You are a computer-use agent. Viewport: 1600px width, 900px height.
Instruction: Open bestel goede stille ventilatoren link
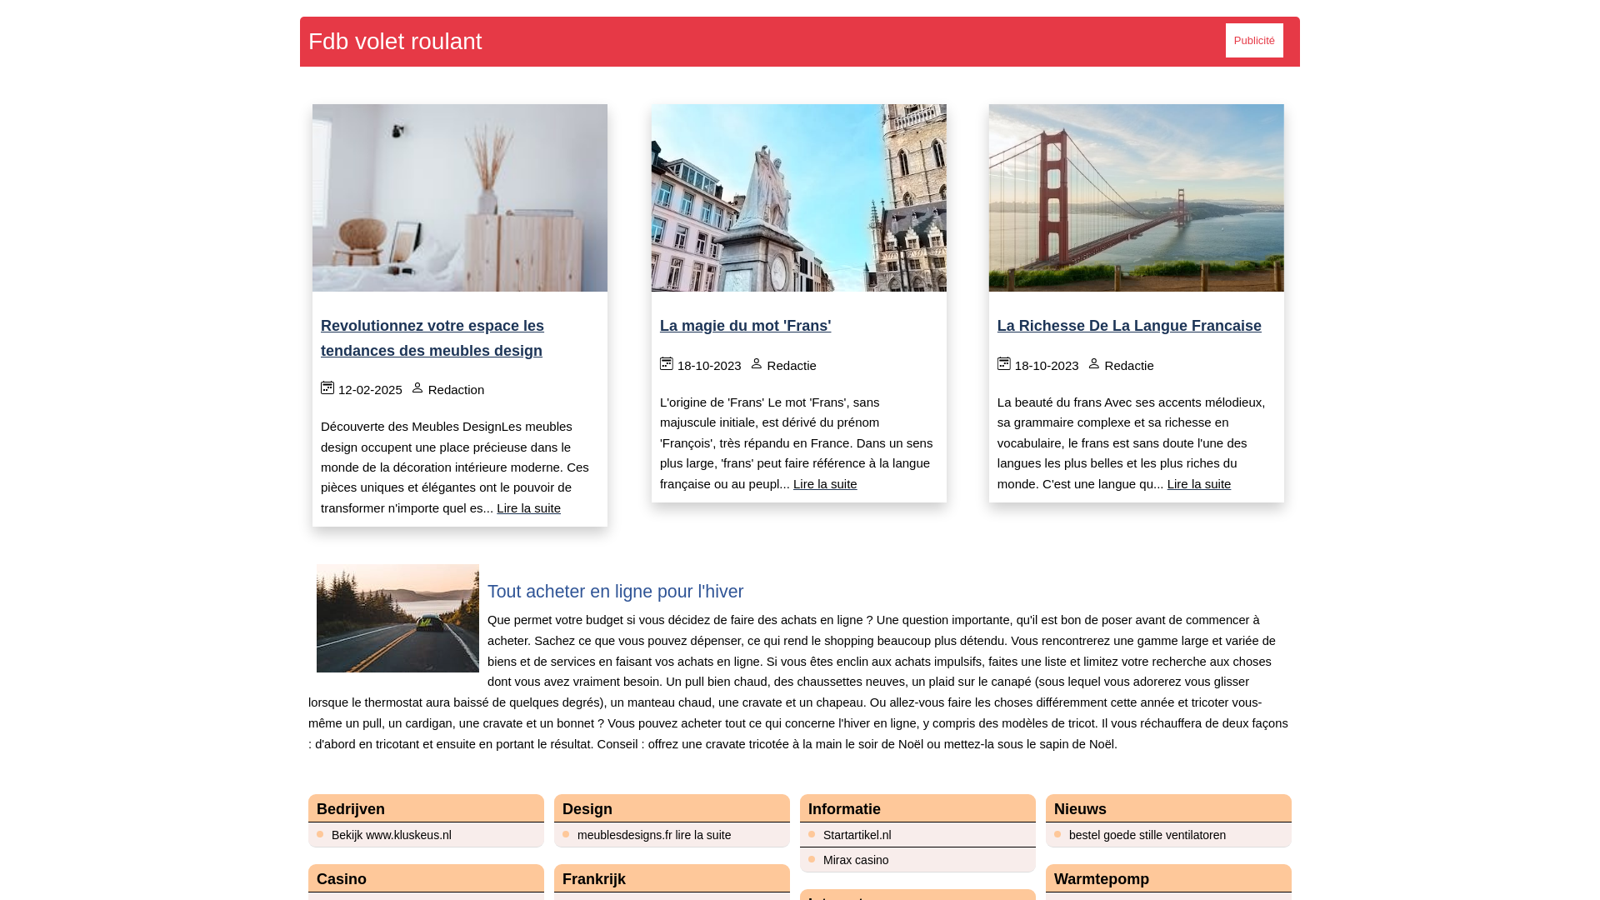1147,835
